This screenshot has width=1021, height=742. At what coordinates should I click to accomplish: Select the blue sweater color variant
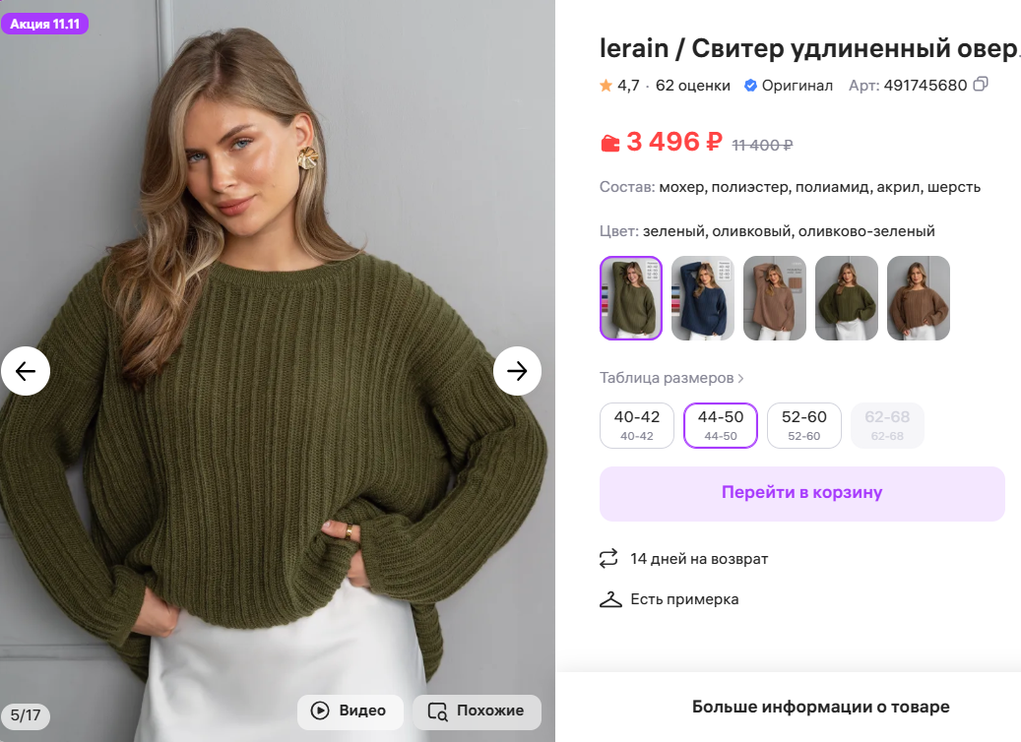(x=702, y=297)
